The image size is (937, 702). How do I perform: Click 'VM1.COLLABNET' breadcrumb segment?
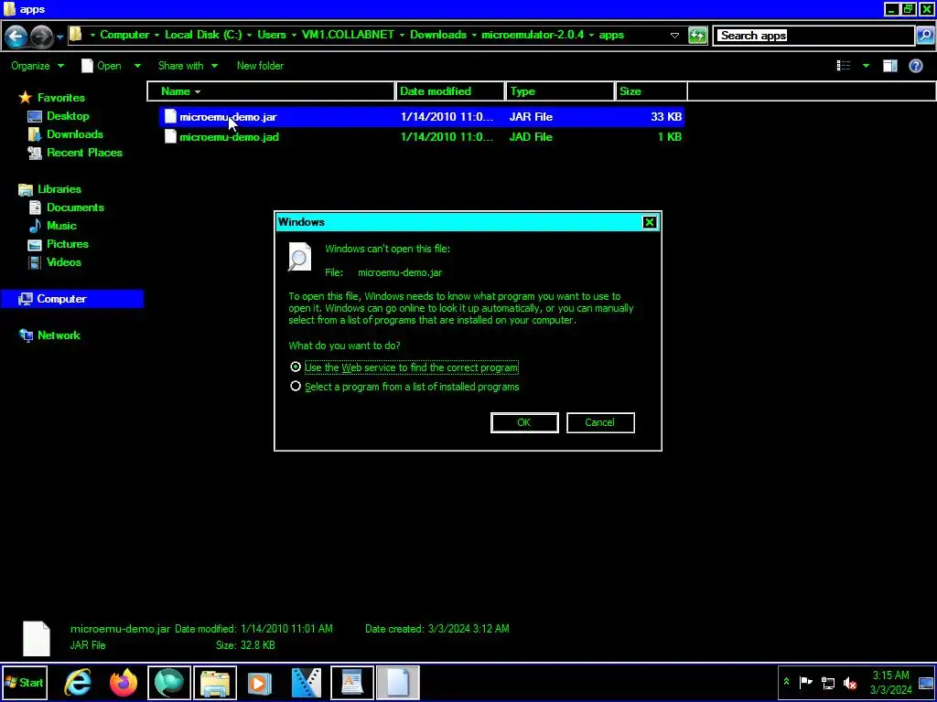[348, 35]
